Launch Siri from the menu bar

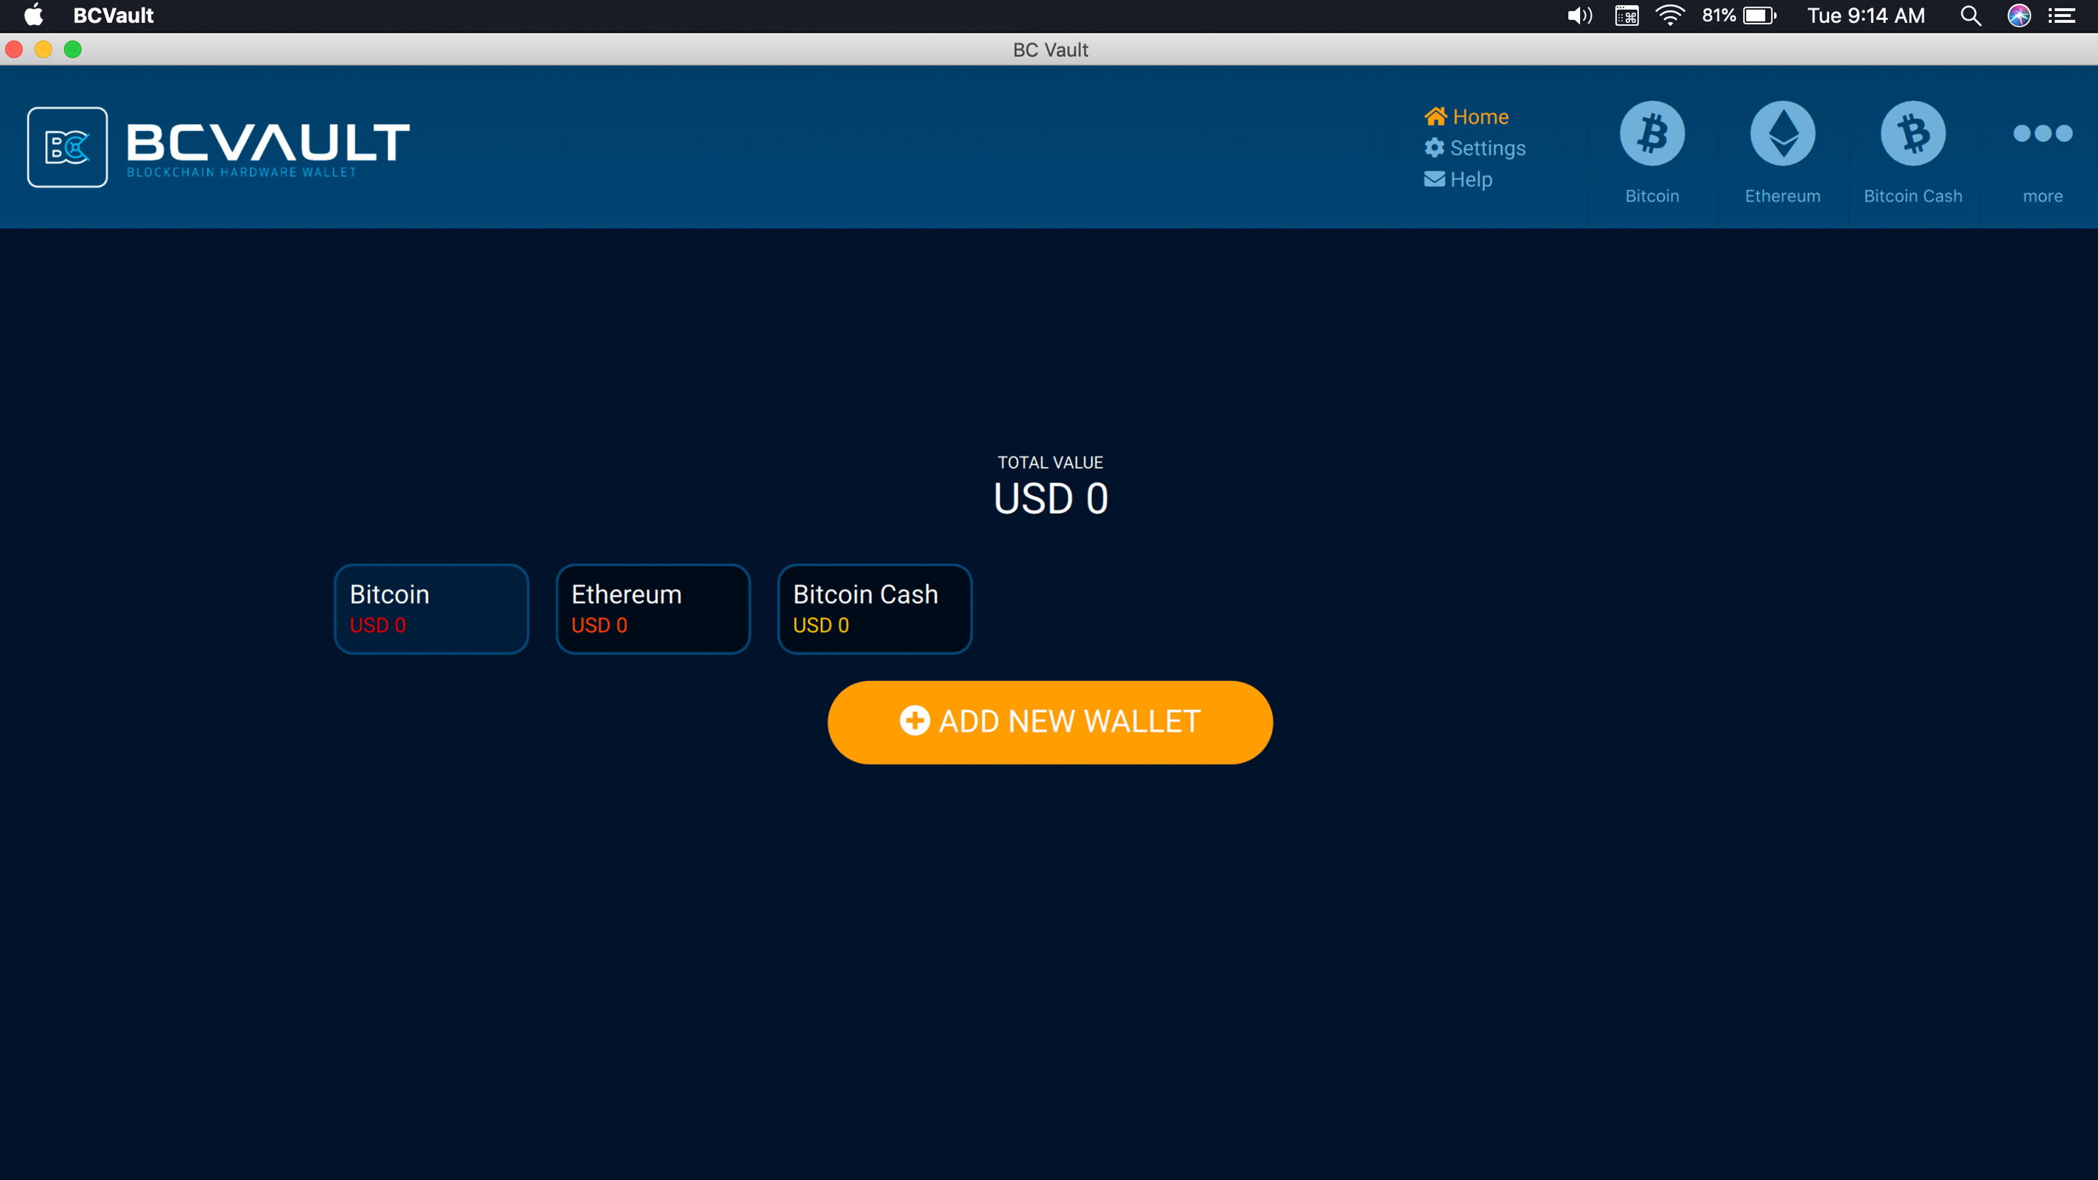click(x=2019, y=16)
